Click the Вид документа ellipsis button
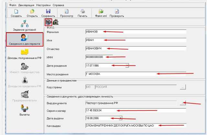 point(183,103)
